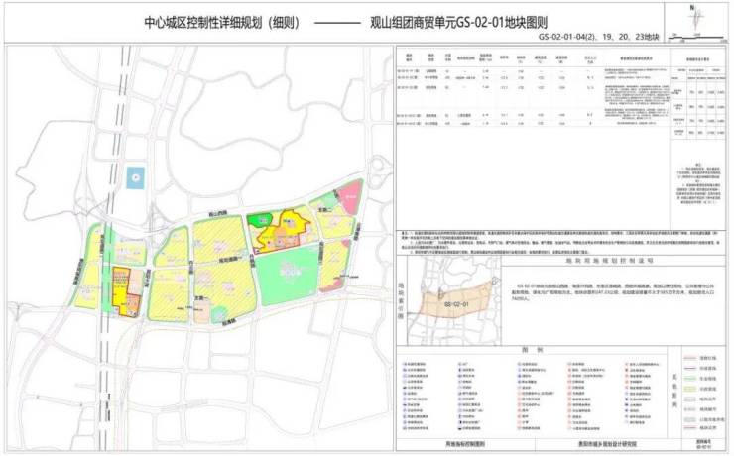Click the 备注 notes box right of table
Image resolution: width=734 pixels, height=456 pixels.
698,183
